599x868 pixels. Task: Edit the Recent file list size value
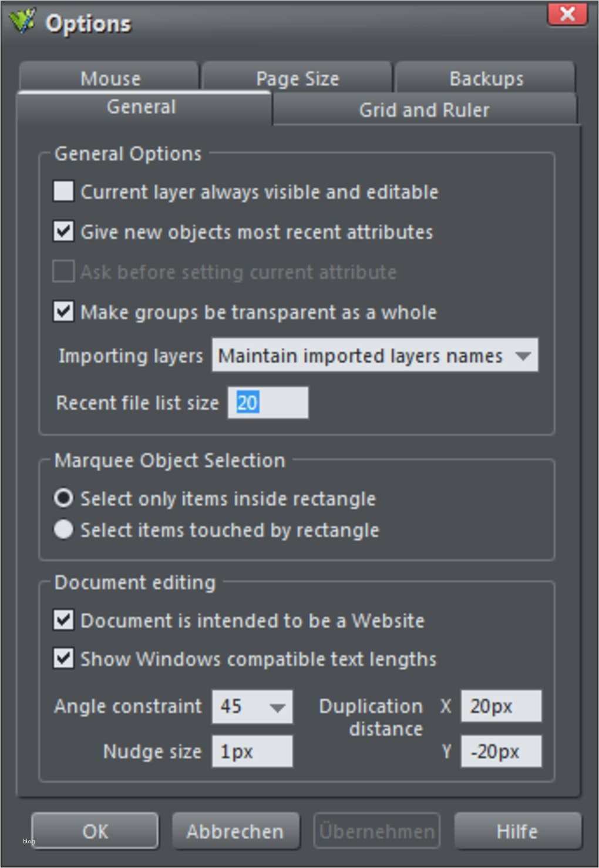tap(268, 402)
